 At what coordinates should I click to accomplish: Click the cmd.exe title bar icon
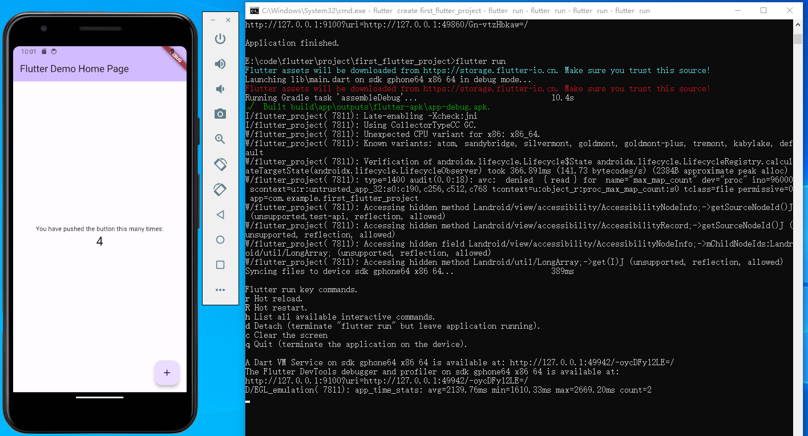coord(254,10)
